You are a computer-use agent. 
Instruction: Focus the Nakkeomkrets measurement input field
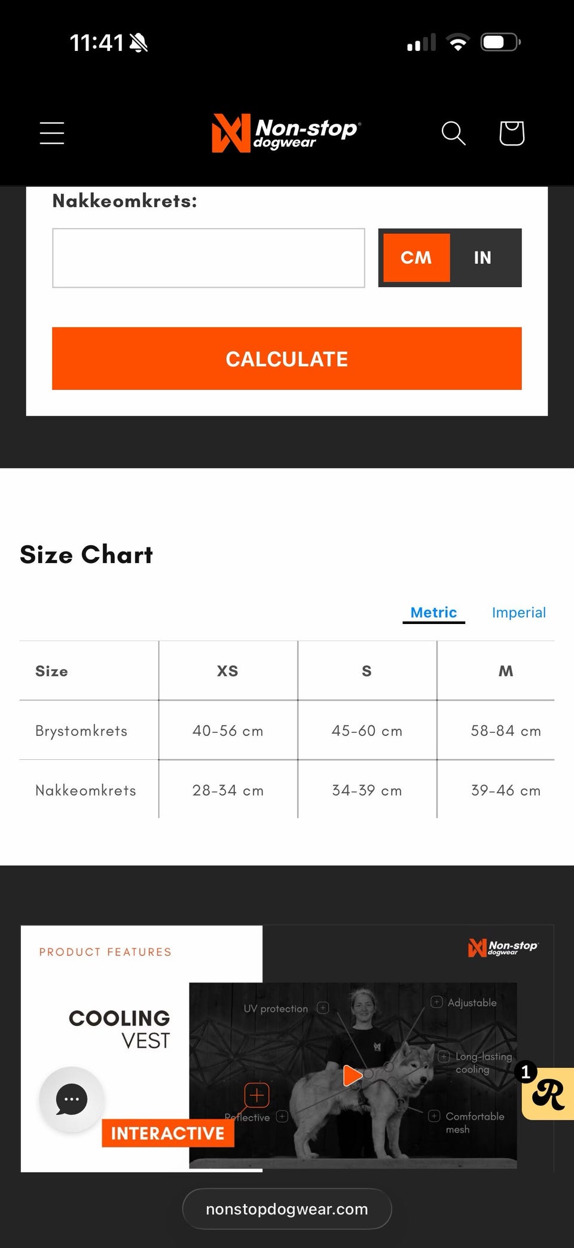pyautogui.click(x=209, y=258)
